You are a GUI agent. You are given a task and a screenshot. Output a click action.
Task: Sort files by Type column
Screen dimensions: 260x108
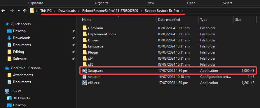pyautogui.click(x=204, y=20)
